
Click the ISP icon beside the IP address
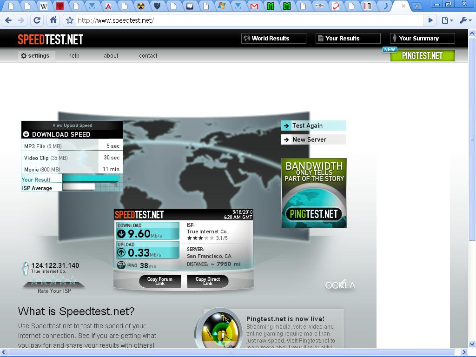coord(26,269)
